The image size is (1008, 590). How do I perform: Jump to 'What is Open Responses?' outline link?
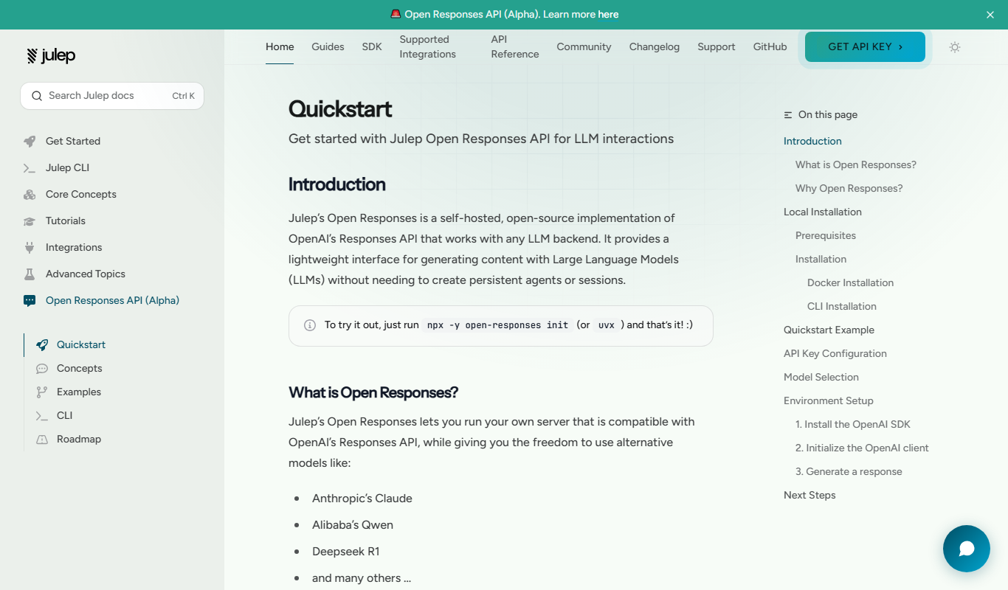856,164
